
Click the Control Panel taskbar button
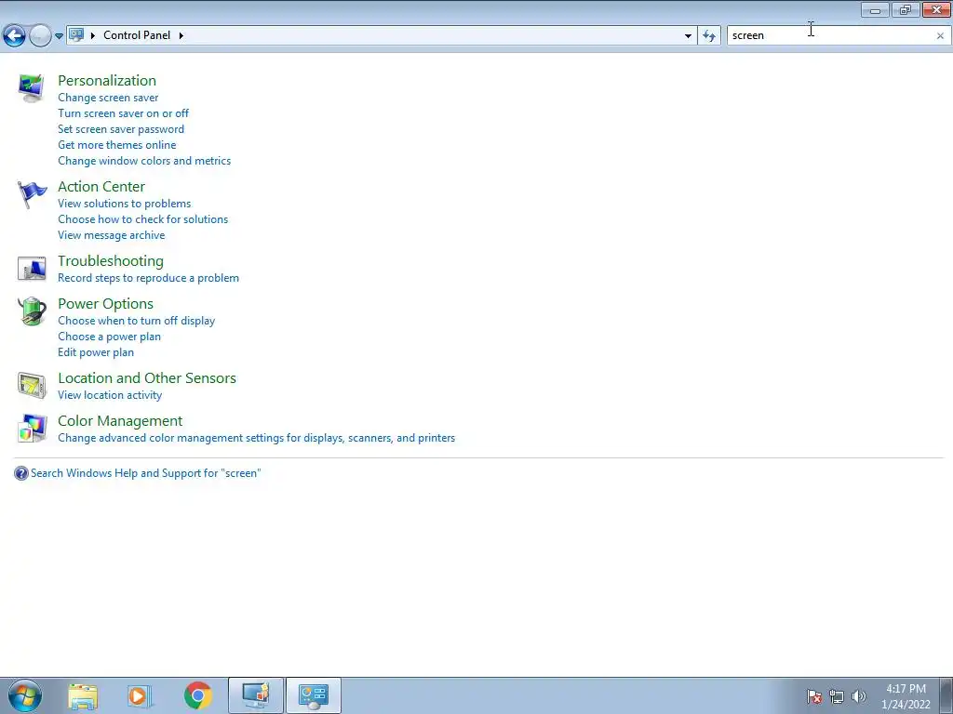pyautogui.click(x=313, y=695)
